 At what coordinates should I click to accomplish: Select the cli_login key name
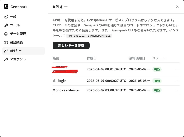(x=59, y=81)
